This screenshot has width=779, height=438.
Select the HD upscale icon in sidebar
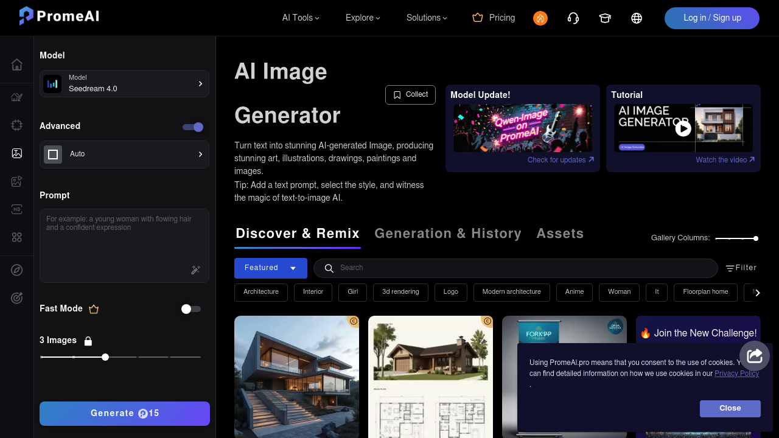point(16,209)
